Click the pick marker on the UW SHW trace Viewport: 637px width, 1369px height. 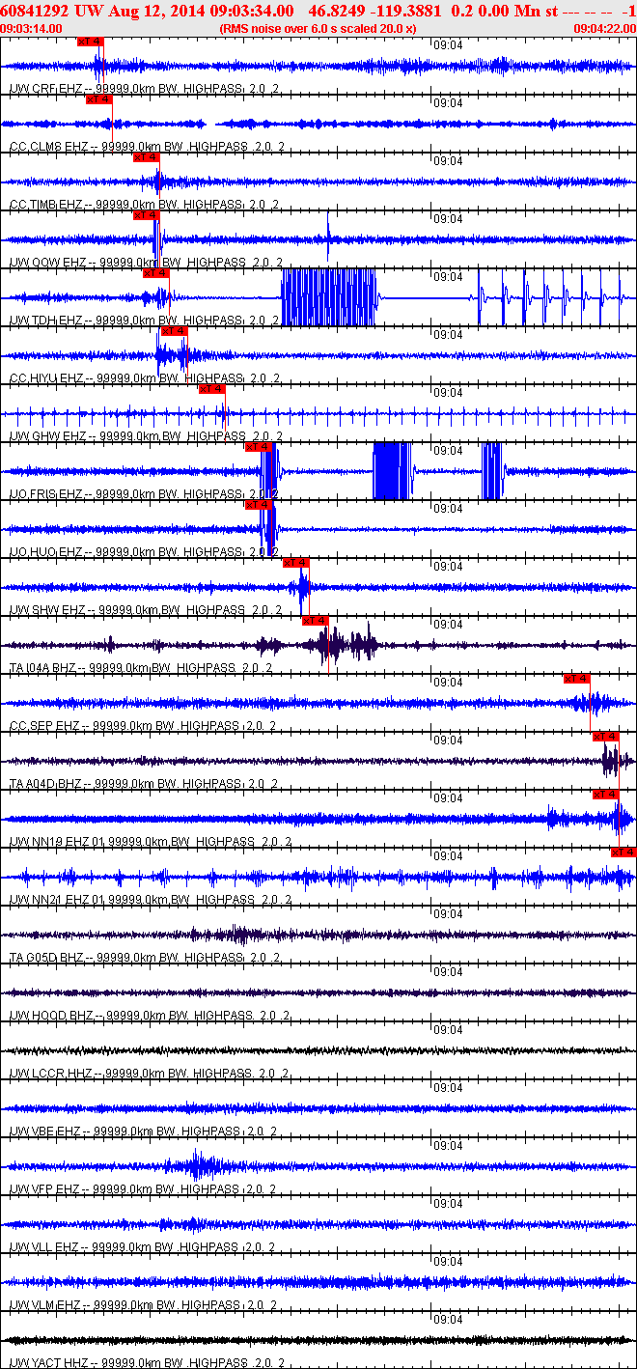(x=295, y=563)
